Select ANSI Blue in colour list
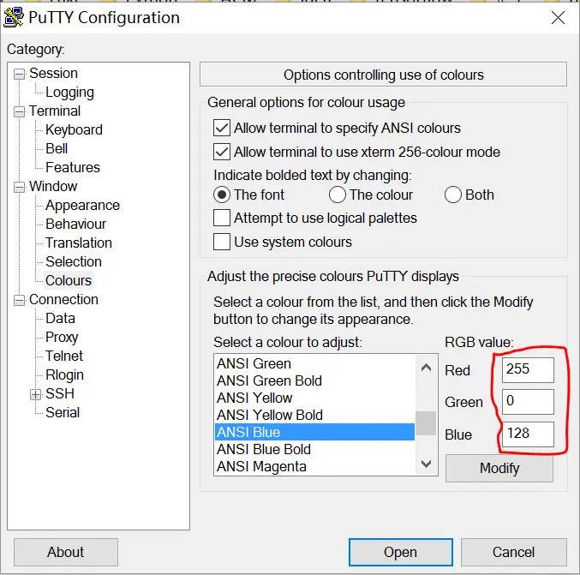580x575 pixels. (314, 432)
